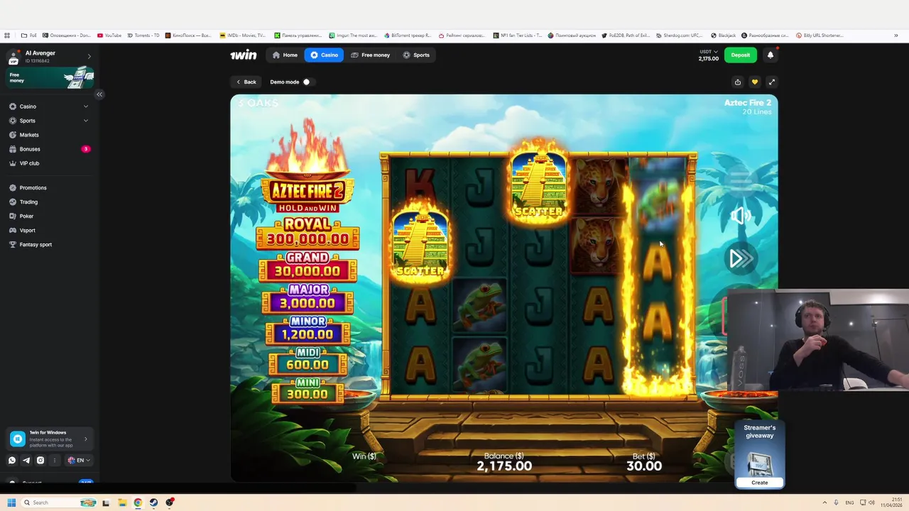The image size is (909, 511).
Task: Collapse the sidebar with the double-chevron icon
Action: click(99, 94)
